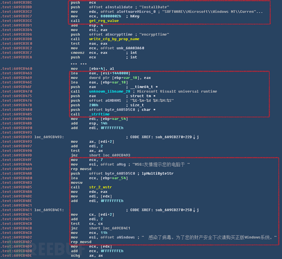Click the sub_6A9CB270+22D cross reference
The width and height of the screenshot is (282, 259).
174,137
